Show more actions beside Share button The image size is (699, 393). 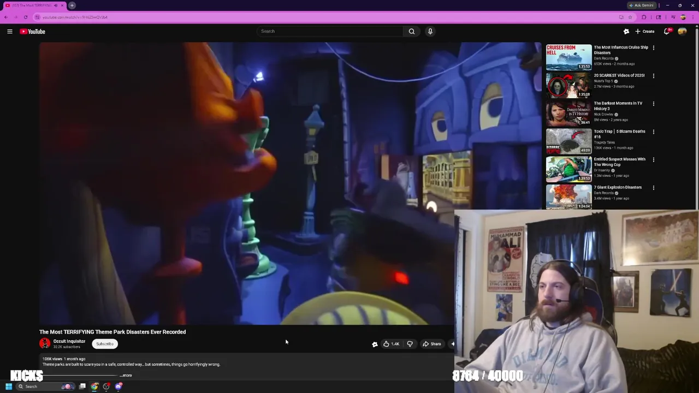point(452,344)
